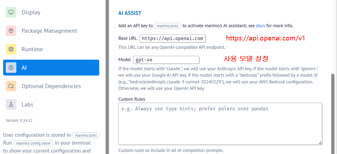Click the marimo.toml tag in AI Assist text
The width and height of the screenshot is (337, 154).
[168, 26]
